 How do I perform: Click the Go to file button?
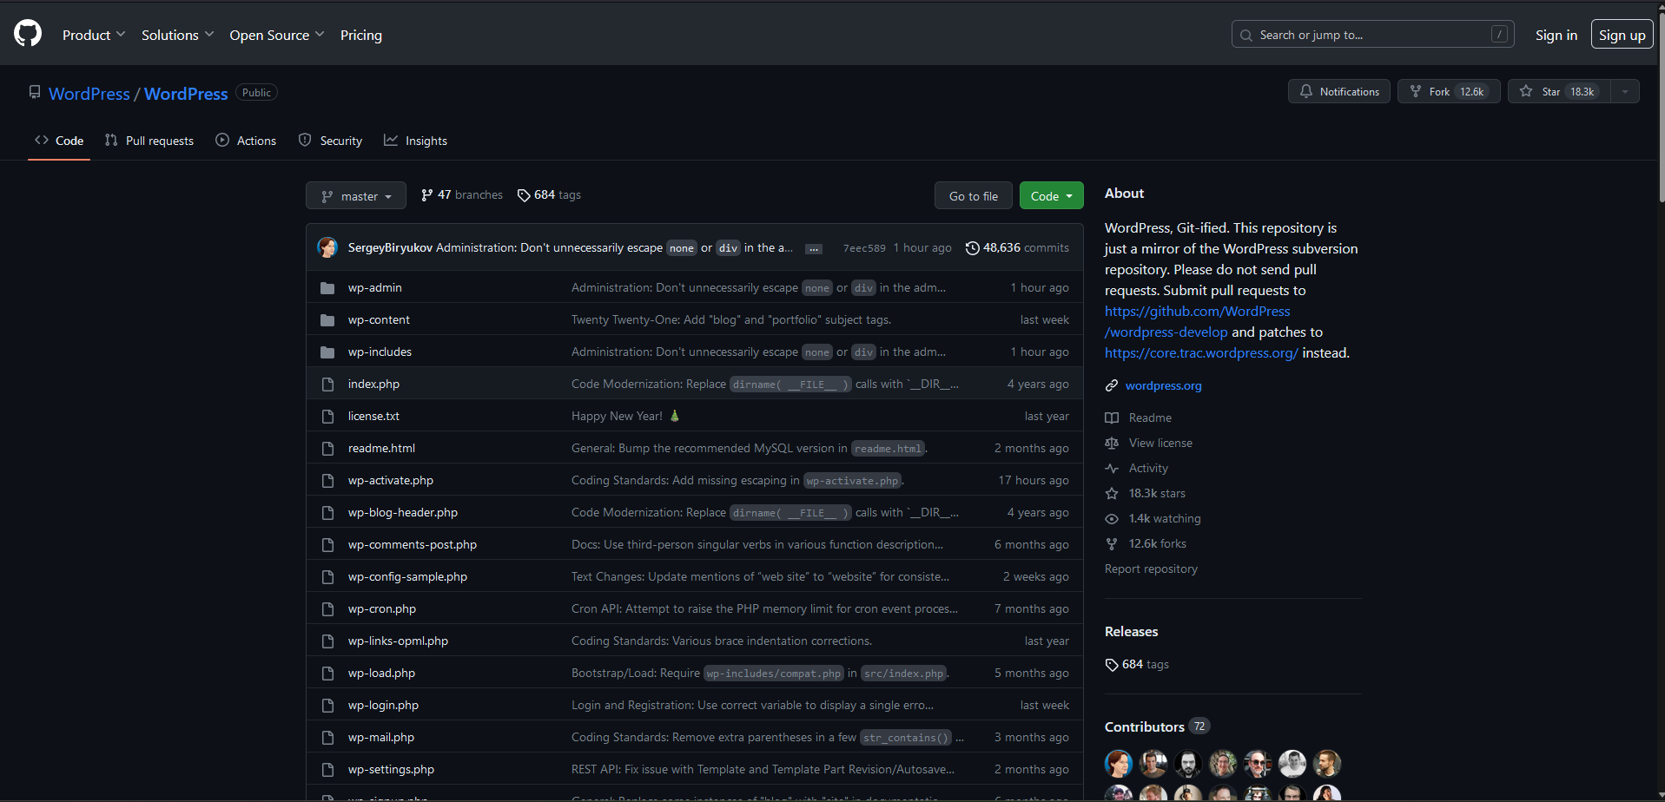coord(974,196)
